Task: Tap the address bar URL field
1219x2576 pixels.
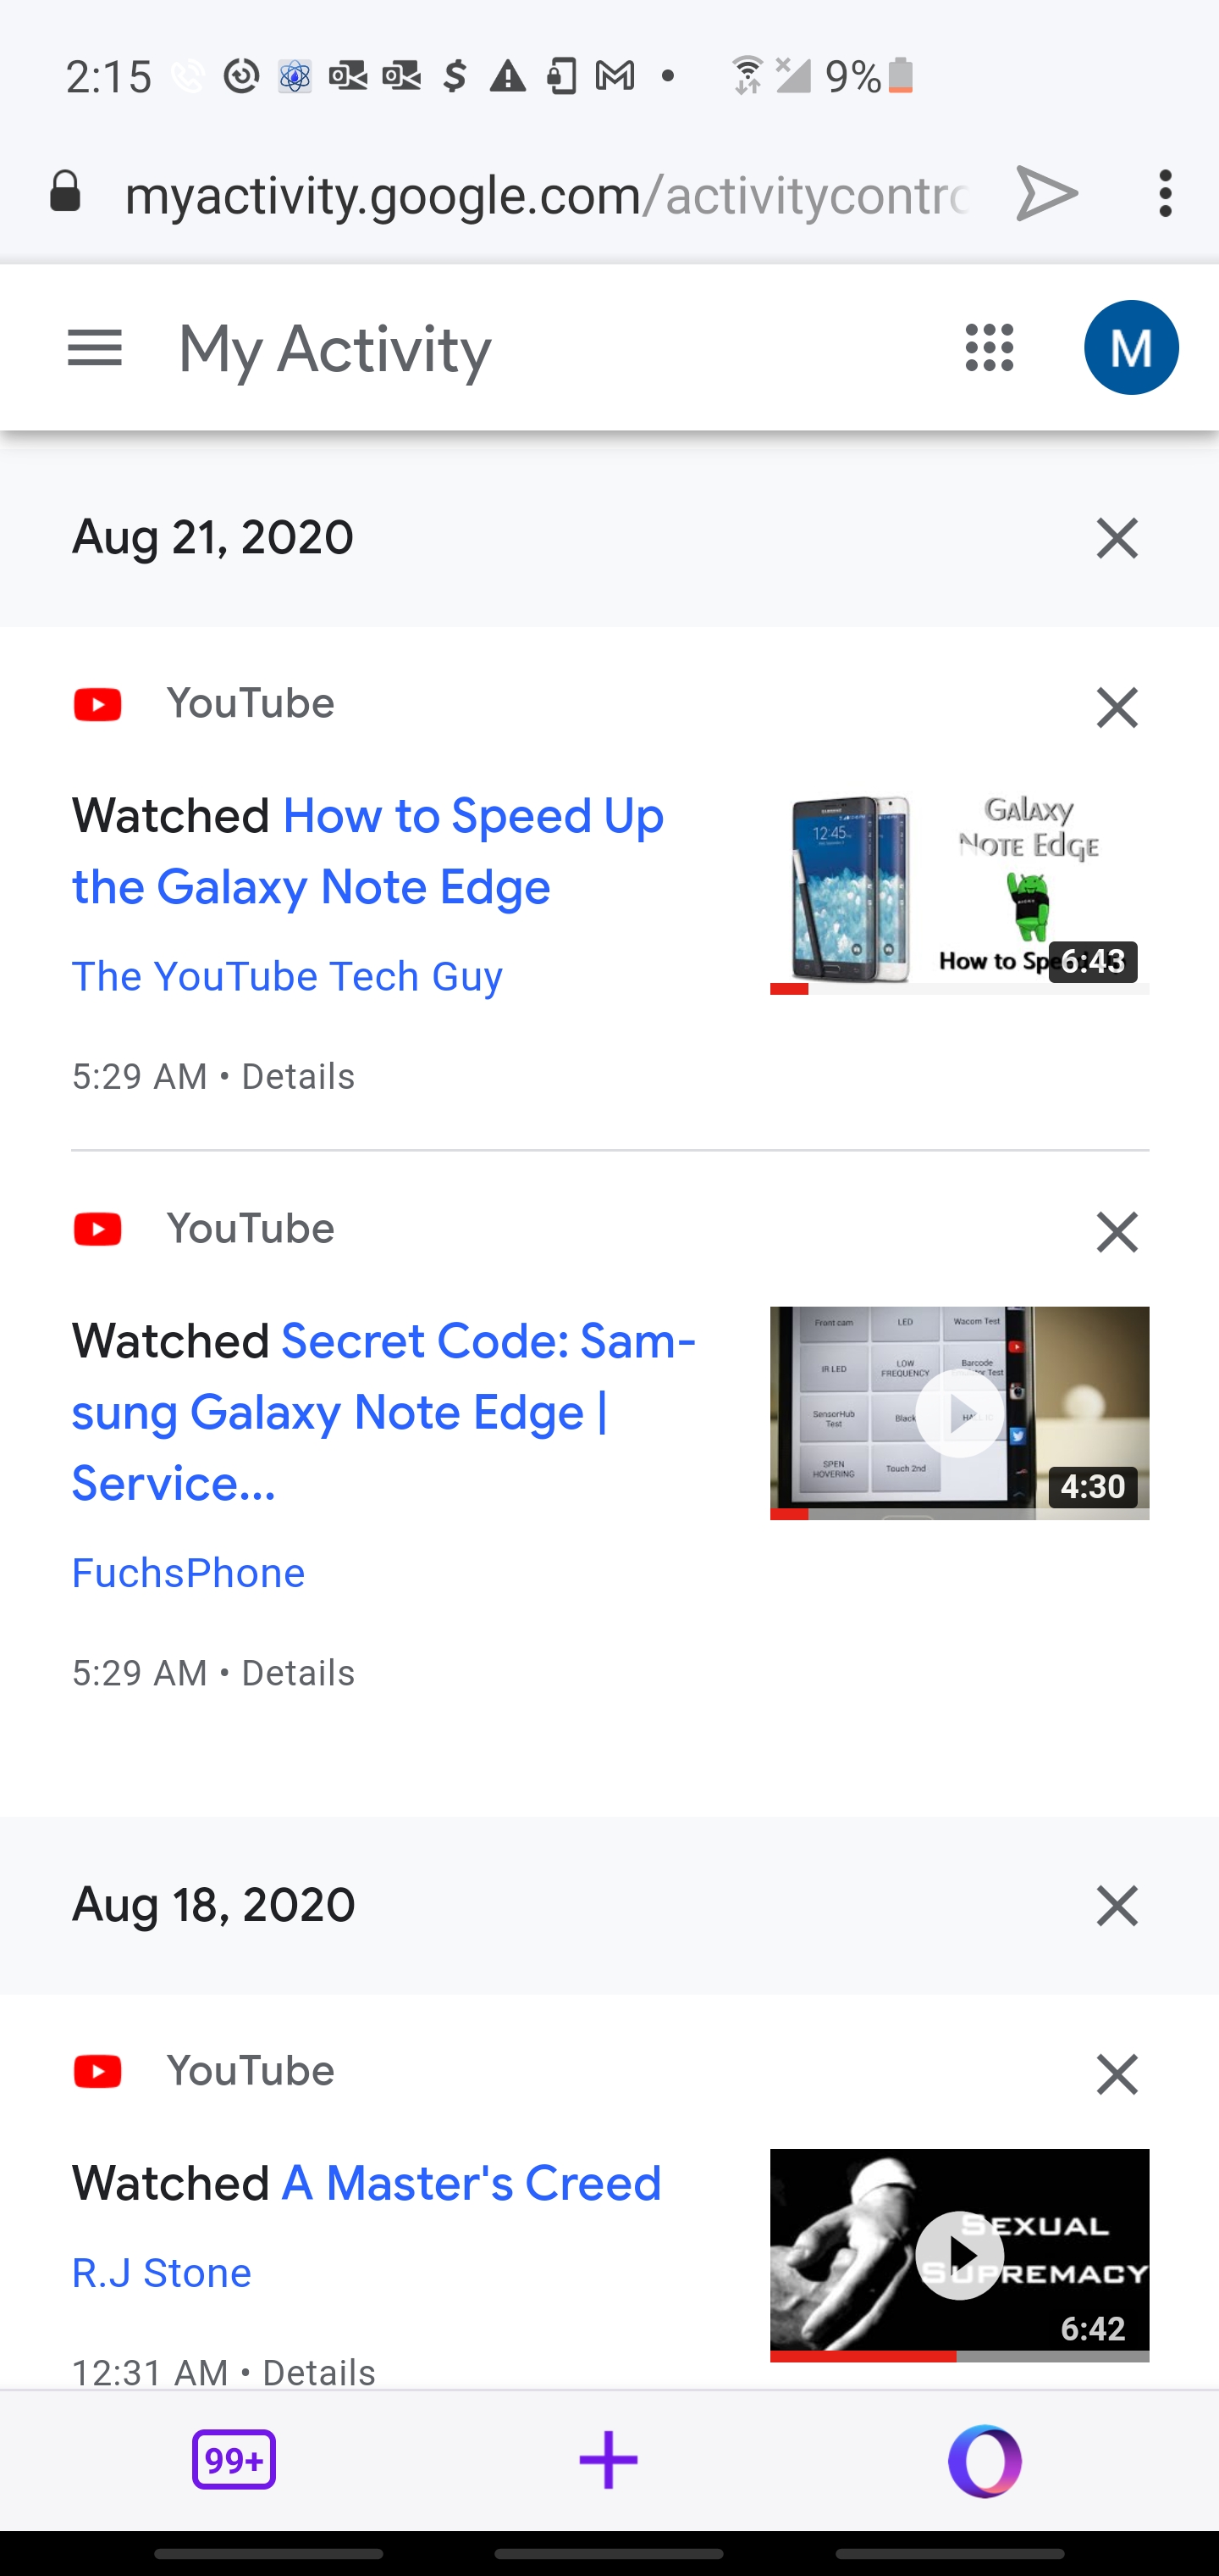Action: coord(544,194)
